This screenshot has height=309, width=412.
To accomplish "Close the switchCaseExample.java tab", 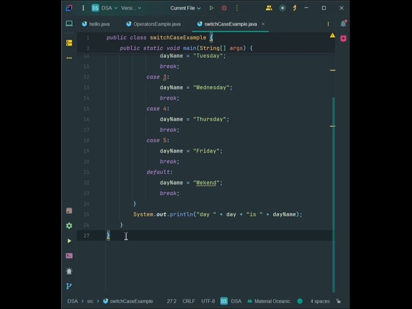I will coord(263,24).
